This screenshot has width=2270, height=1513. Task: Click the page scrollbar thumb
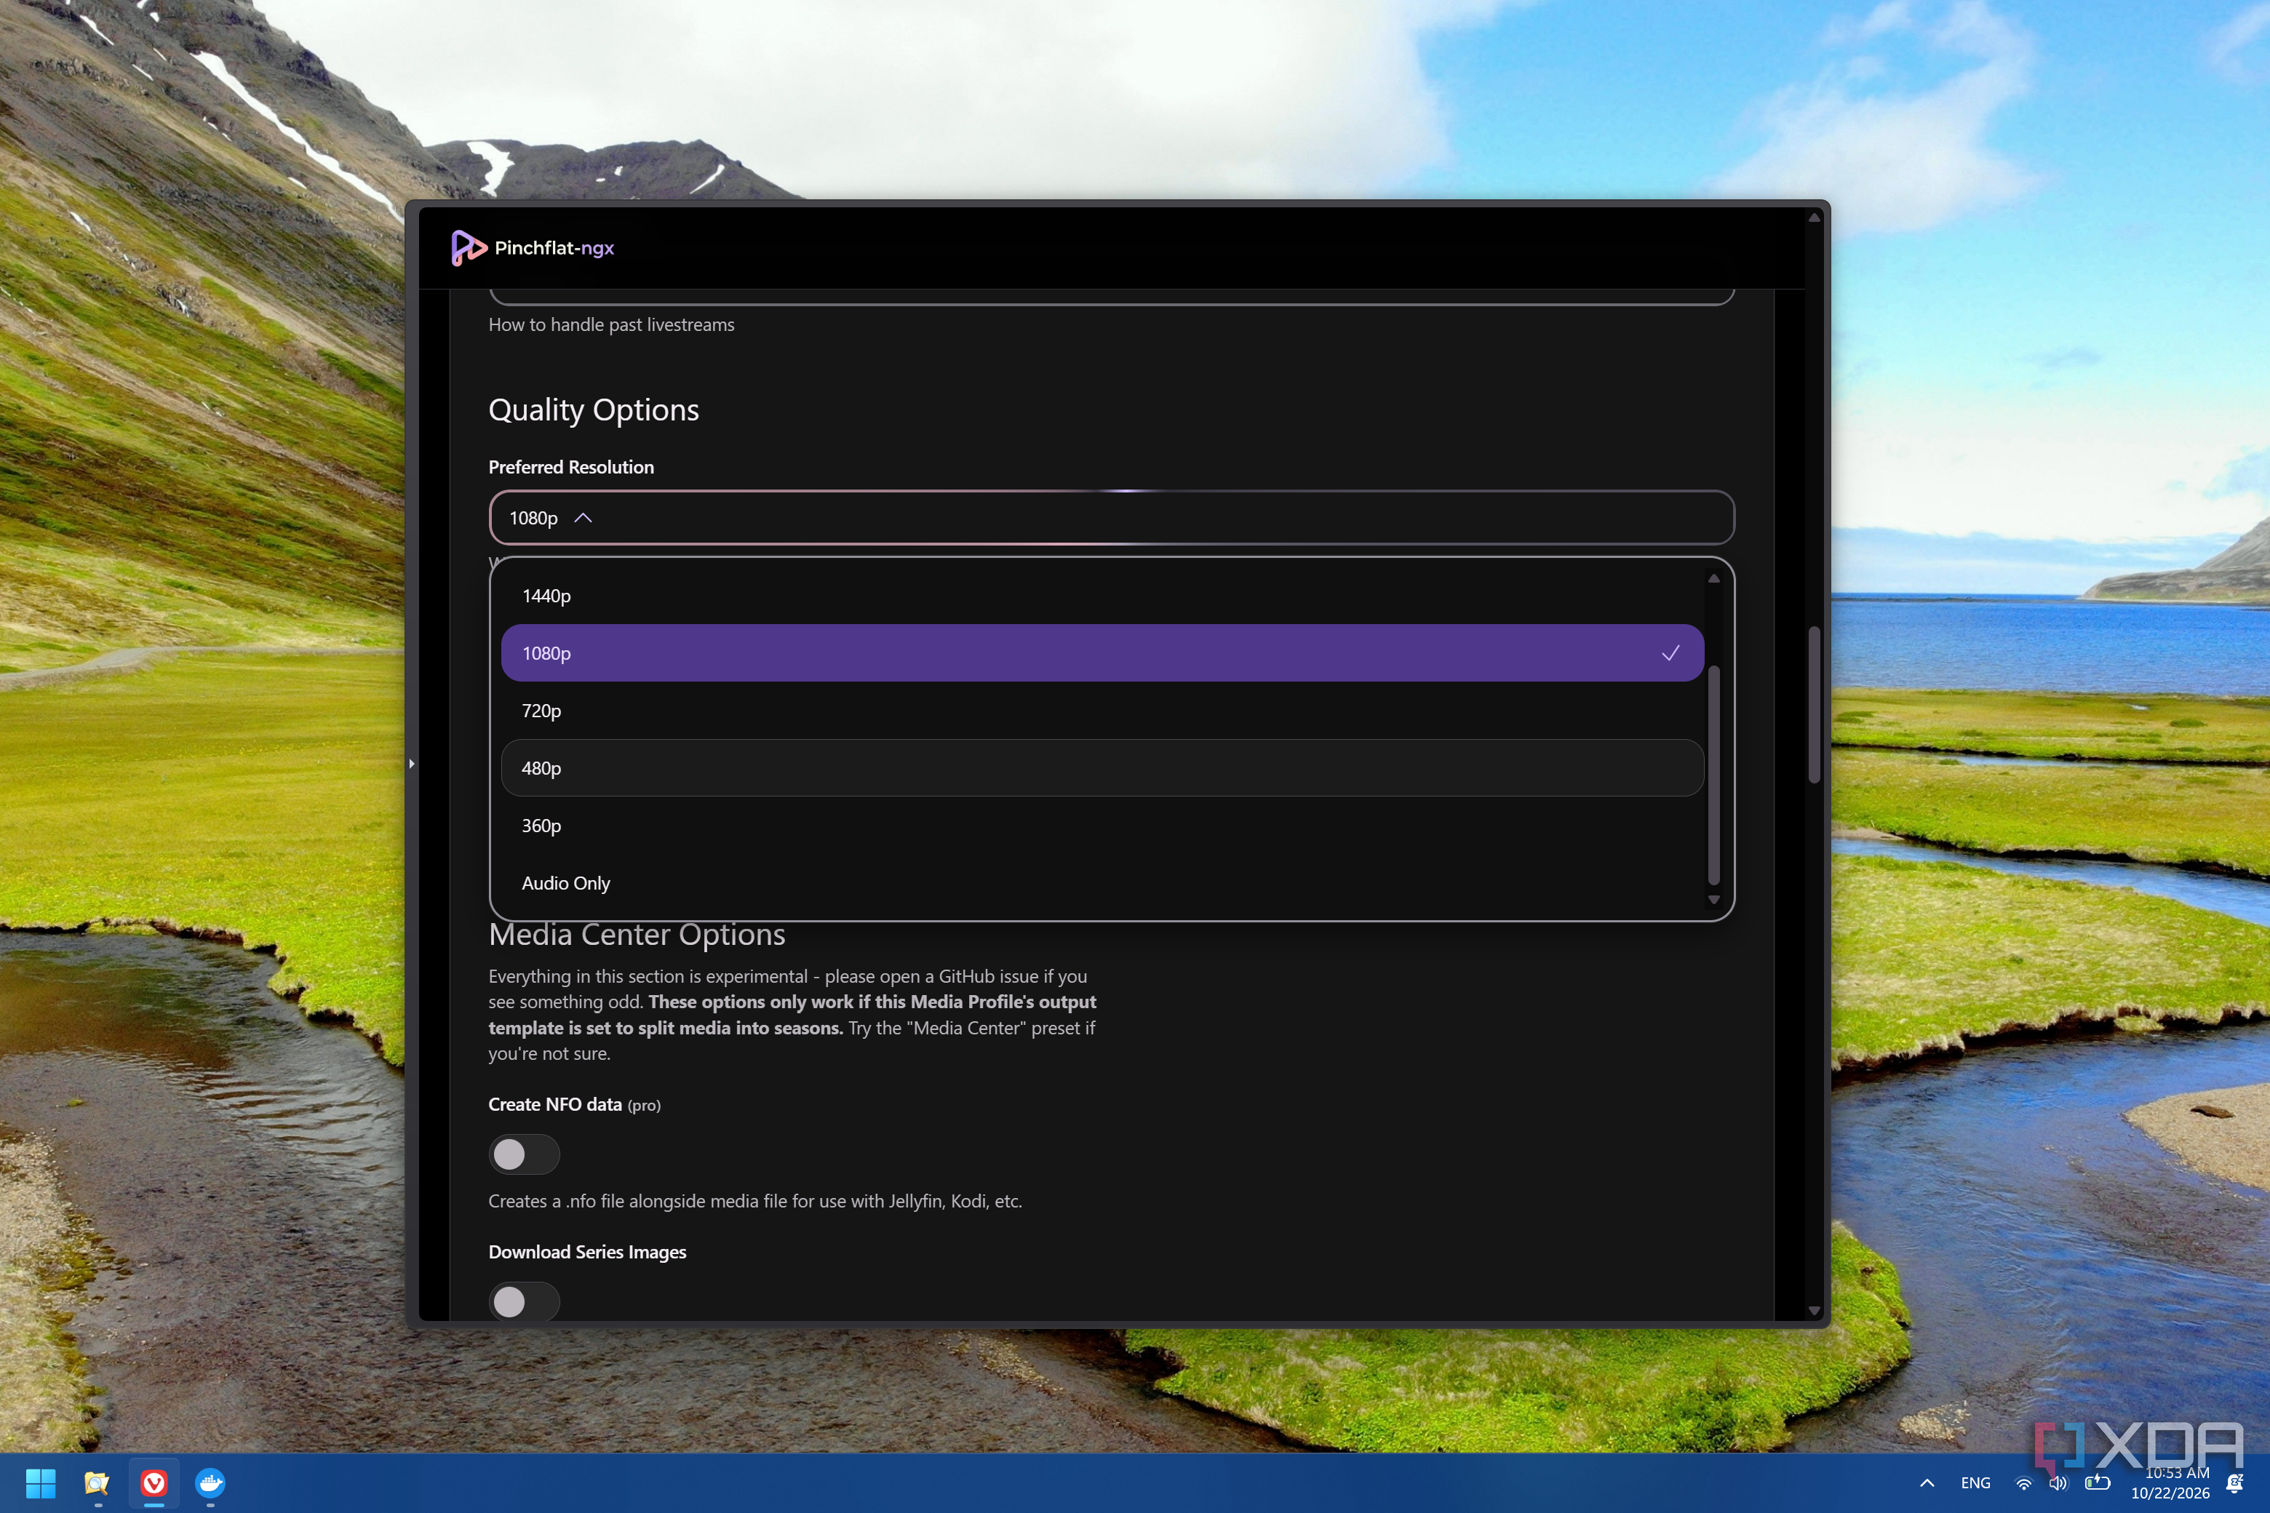pos(1815,704)
